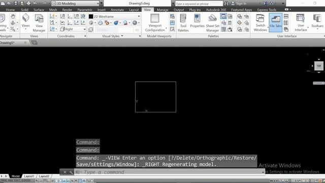Click the Sign In button
This screenshot has height=183, width=325.
coord(239,4)
